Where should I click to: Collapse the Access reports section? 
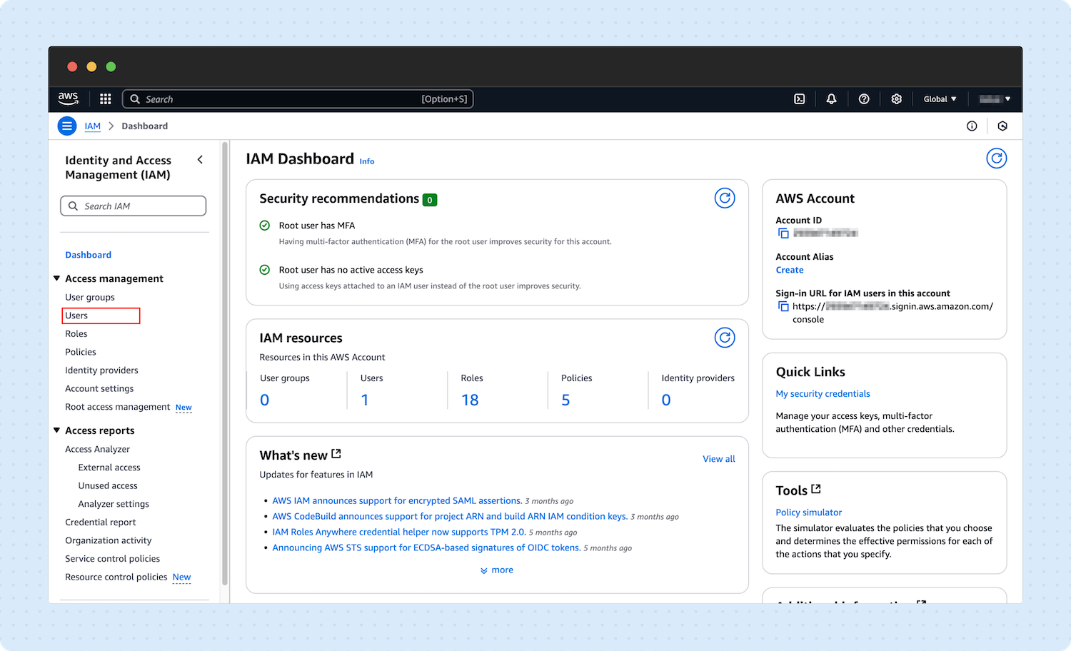(57, 430)
